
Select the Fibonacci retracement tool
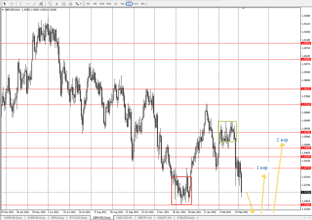[x=50, y=4]
